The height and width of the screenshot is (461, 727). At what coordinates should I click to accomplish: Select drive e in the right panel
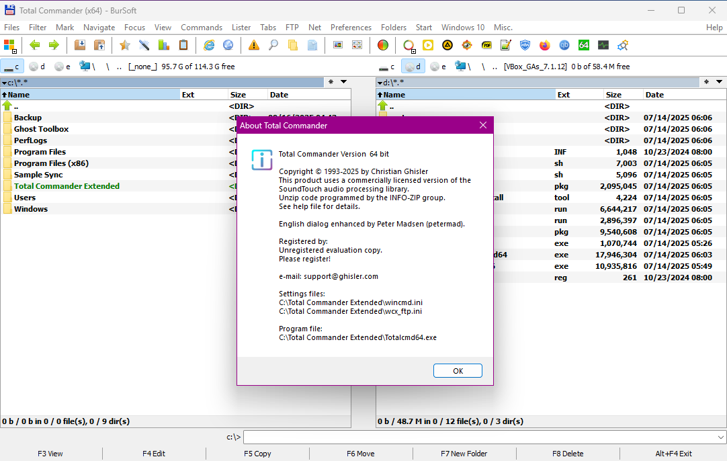[438, 67]
